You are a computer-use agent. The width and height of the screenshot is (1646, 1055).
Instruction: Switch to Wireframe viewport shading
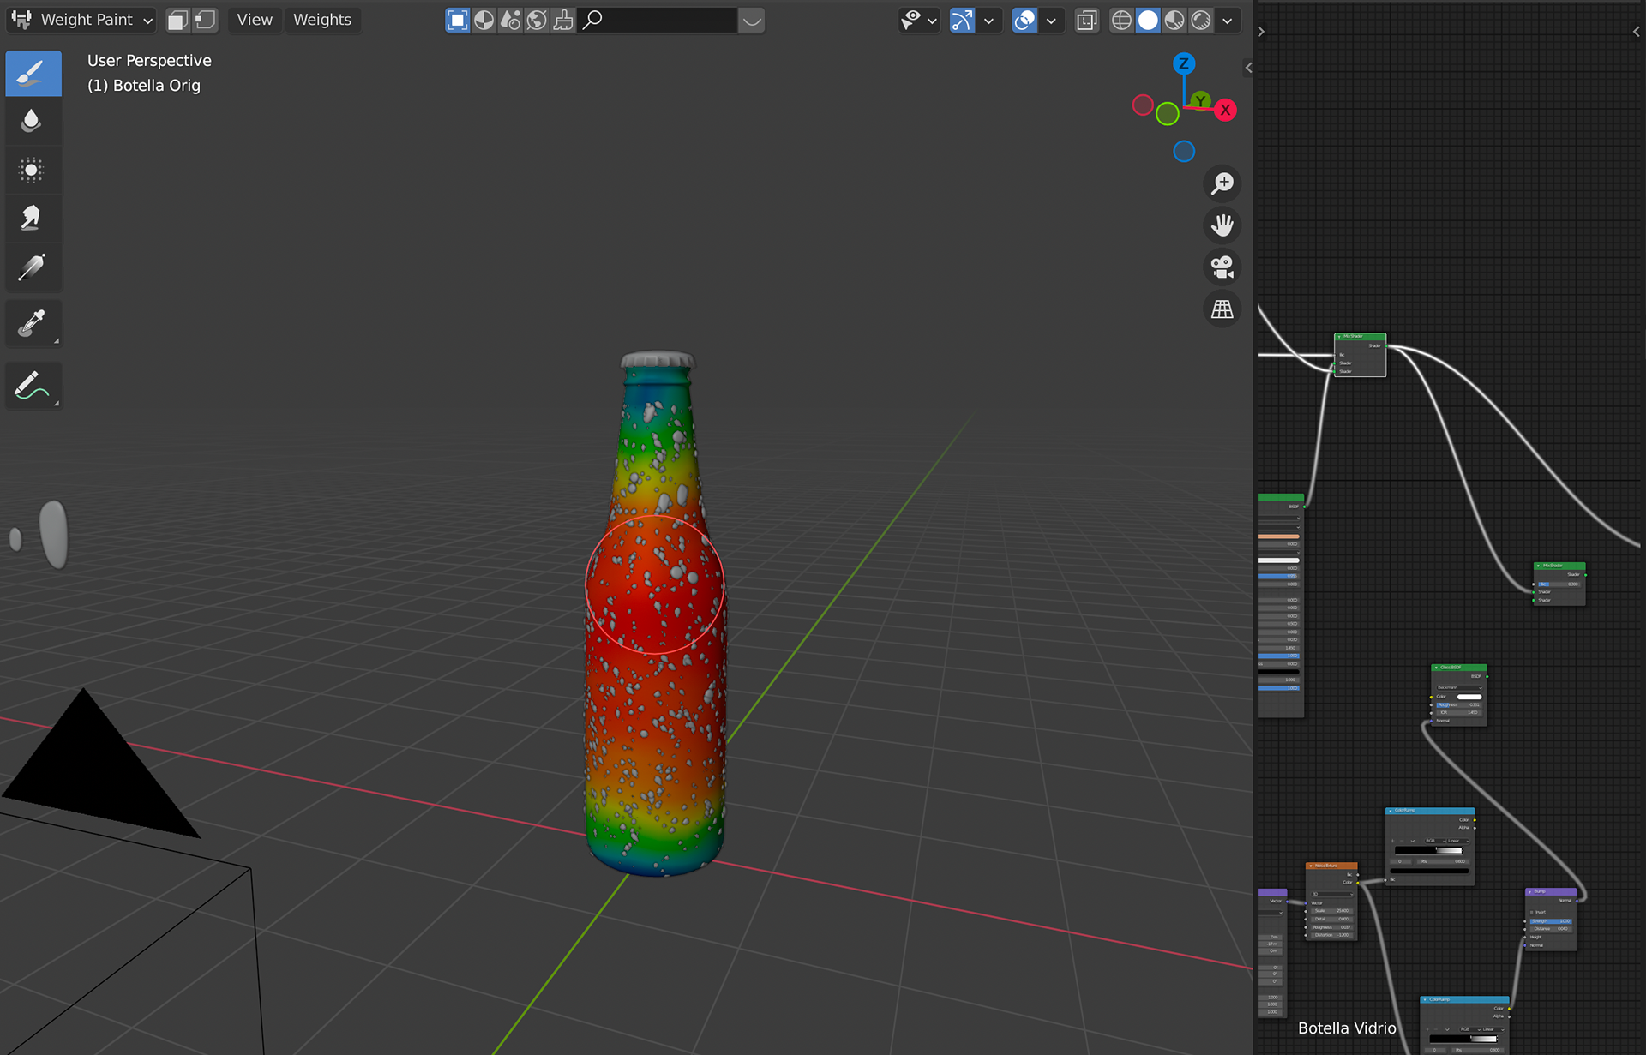pos(1121,20)
